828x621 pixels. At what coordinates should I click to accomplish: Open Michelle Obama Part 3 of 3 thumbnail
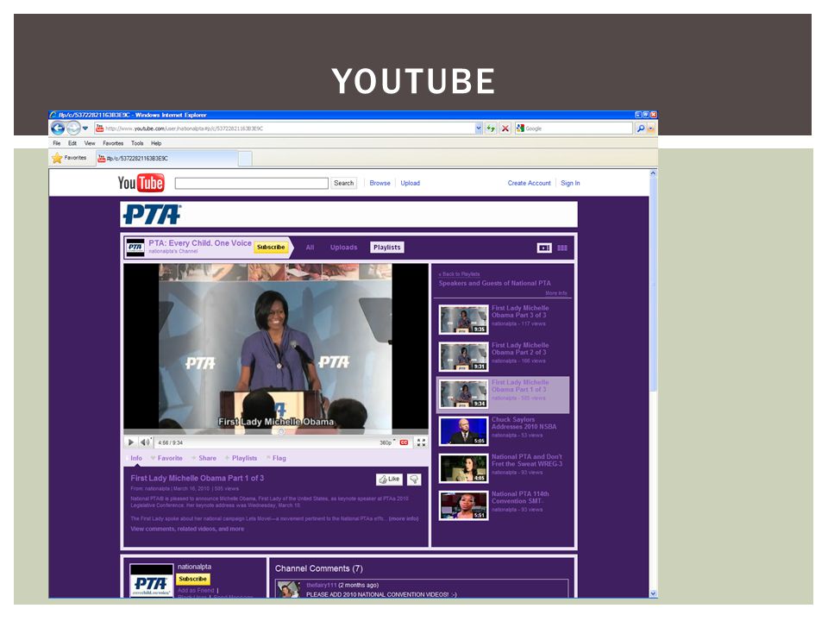(x=464, y=319)
